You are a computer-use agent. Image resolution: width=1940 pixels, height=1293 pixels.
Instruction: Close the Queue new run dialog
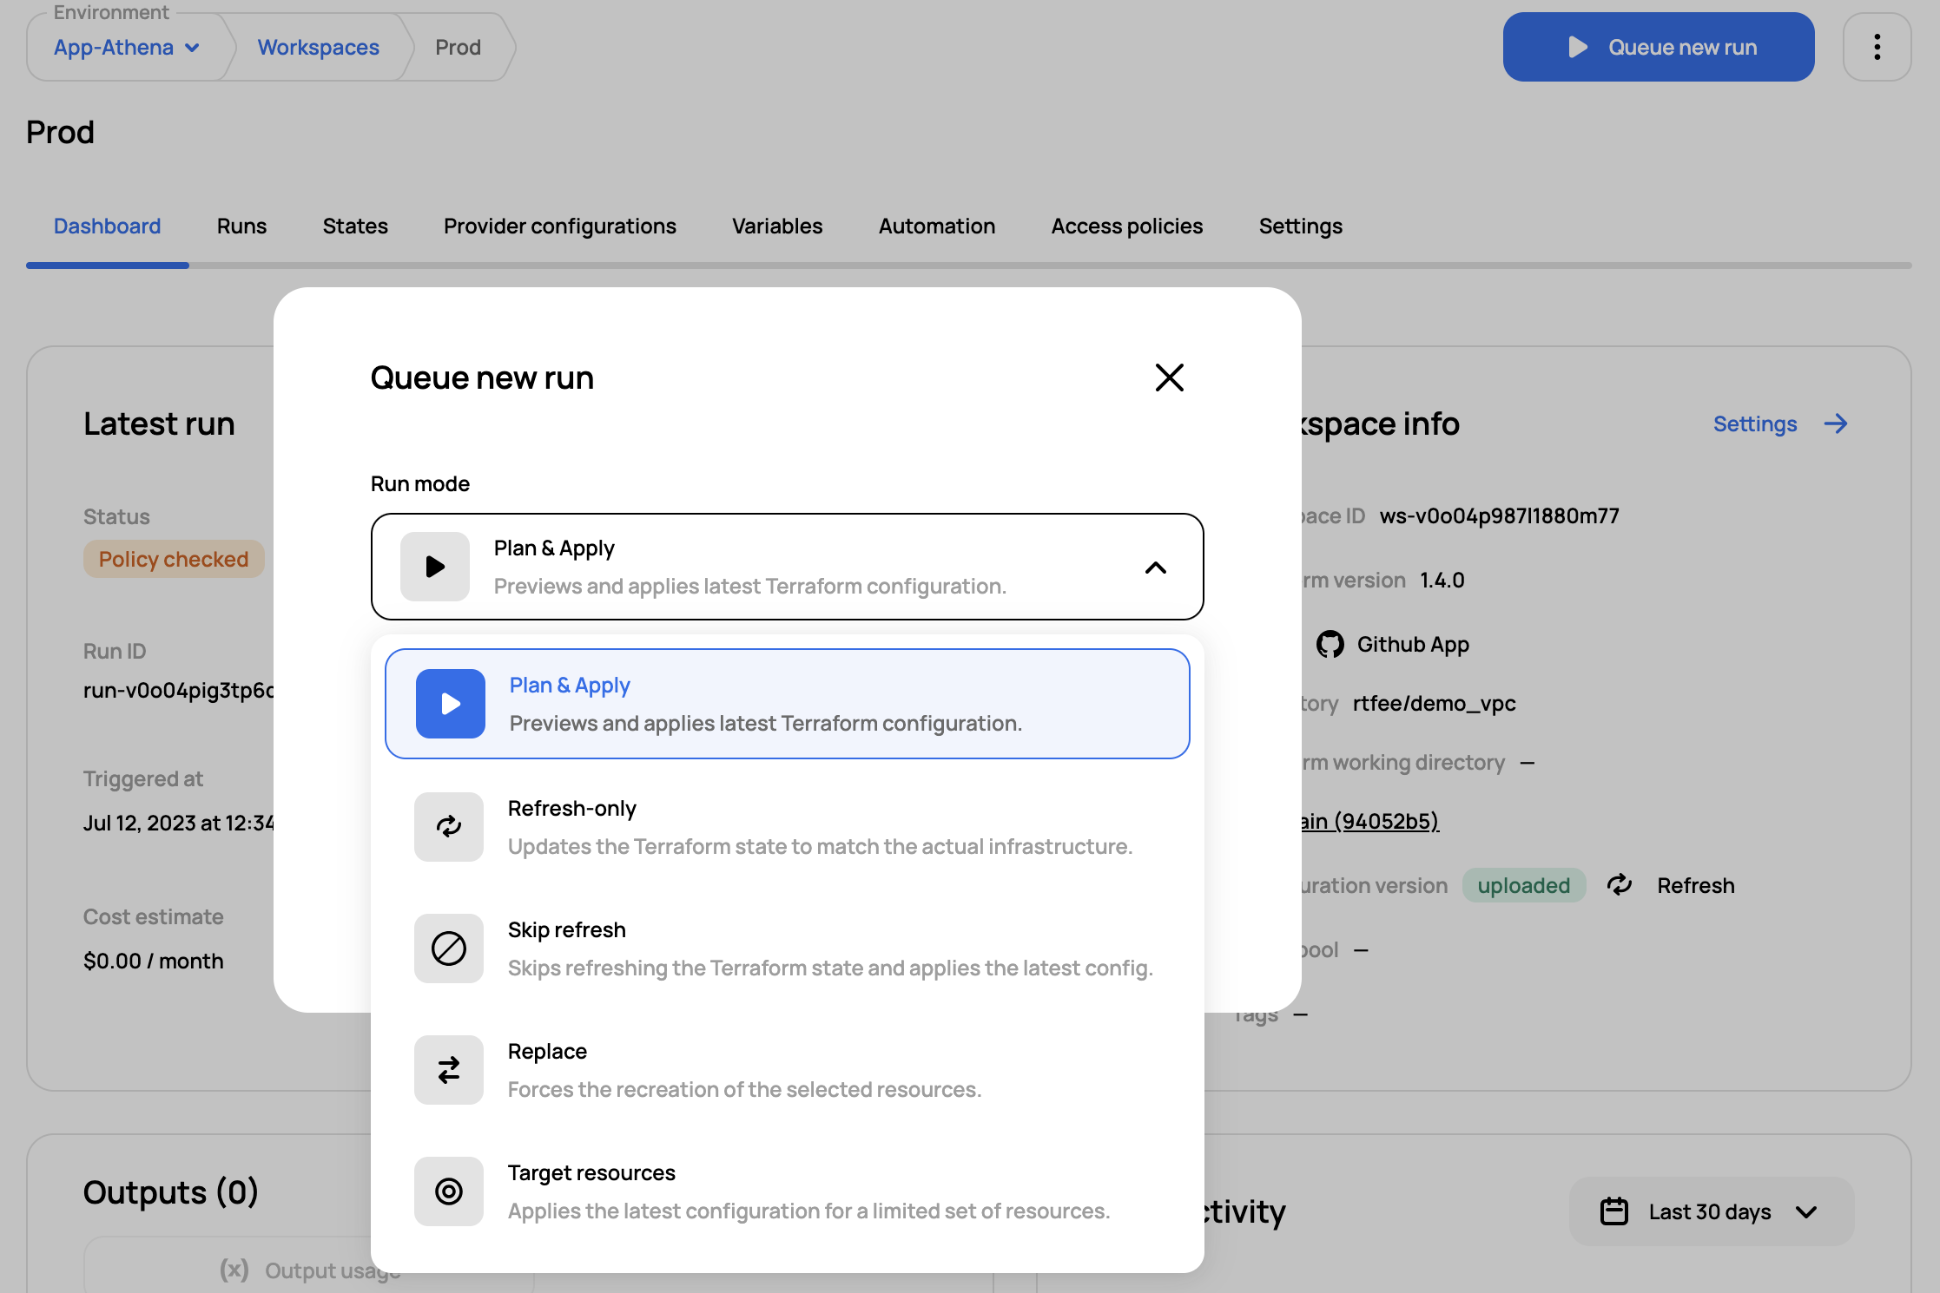[x=1169, y=377]
